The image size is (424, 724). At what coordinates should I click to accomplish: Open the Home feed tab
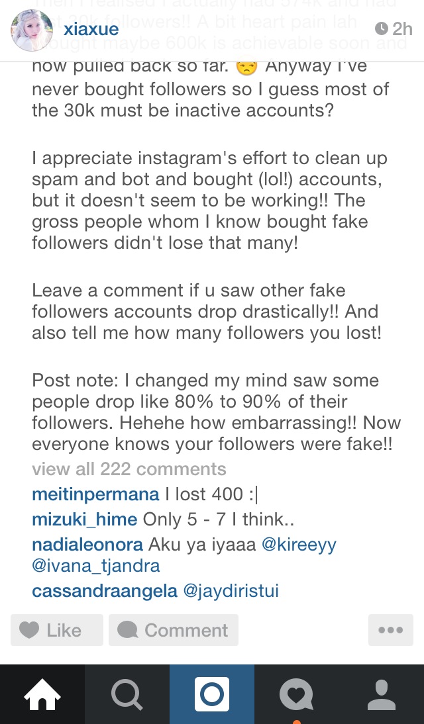pyautogui.click(x=42, y=694)
